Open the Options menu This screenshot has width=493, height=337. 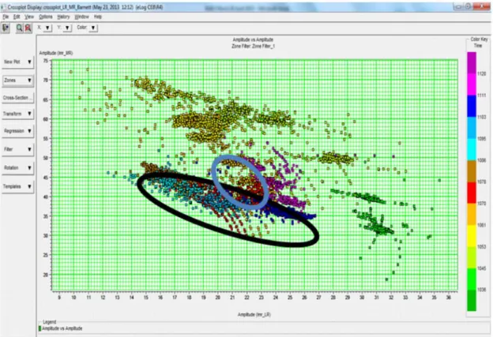coord(46,17)
